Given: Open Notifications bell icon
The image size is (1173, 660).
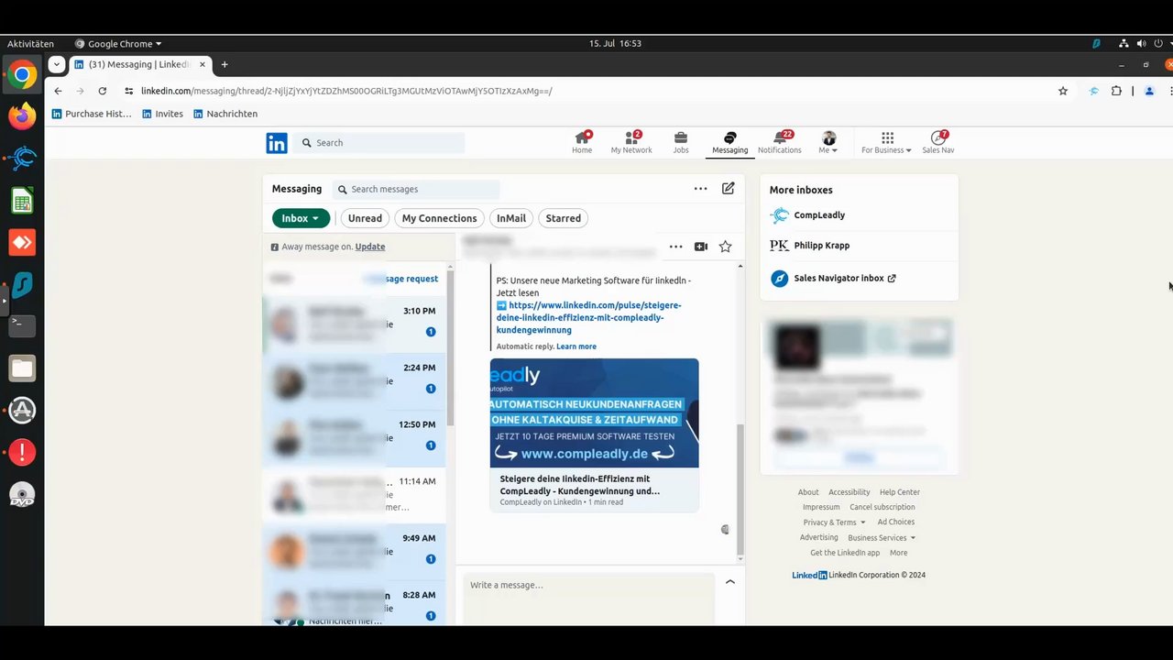Looking at the screenshot, I should tap(780, 142).
